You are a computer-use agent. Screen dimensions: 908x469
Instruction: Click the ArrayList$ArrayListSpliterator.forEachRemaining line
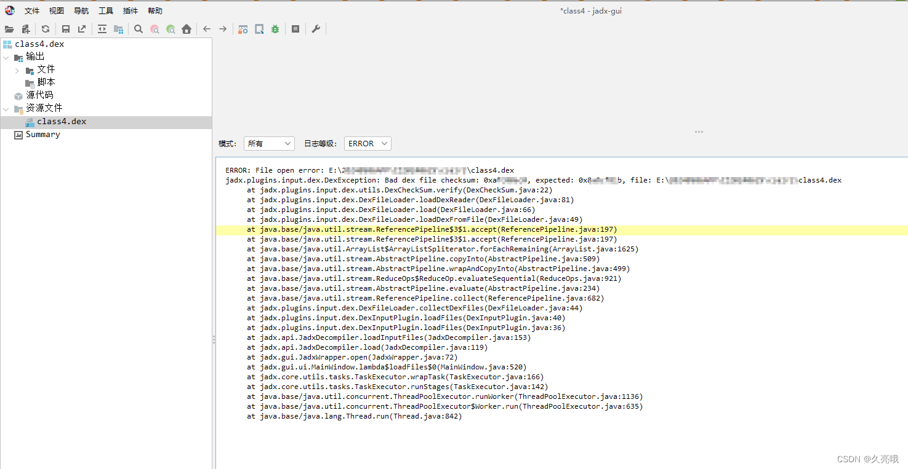pyautogui.click(x=443, y=249)
